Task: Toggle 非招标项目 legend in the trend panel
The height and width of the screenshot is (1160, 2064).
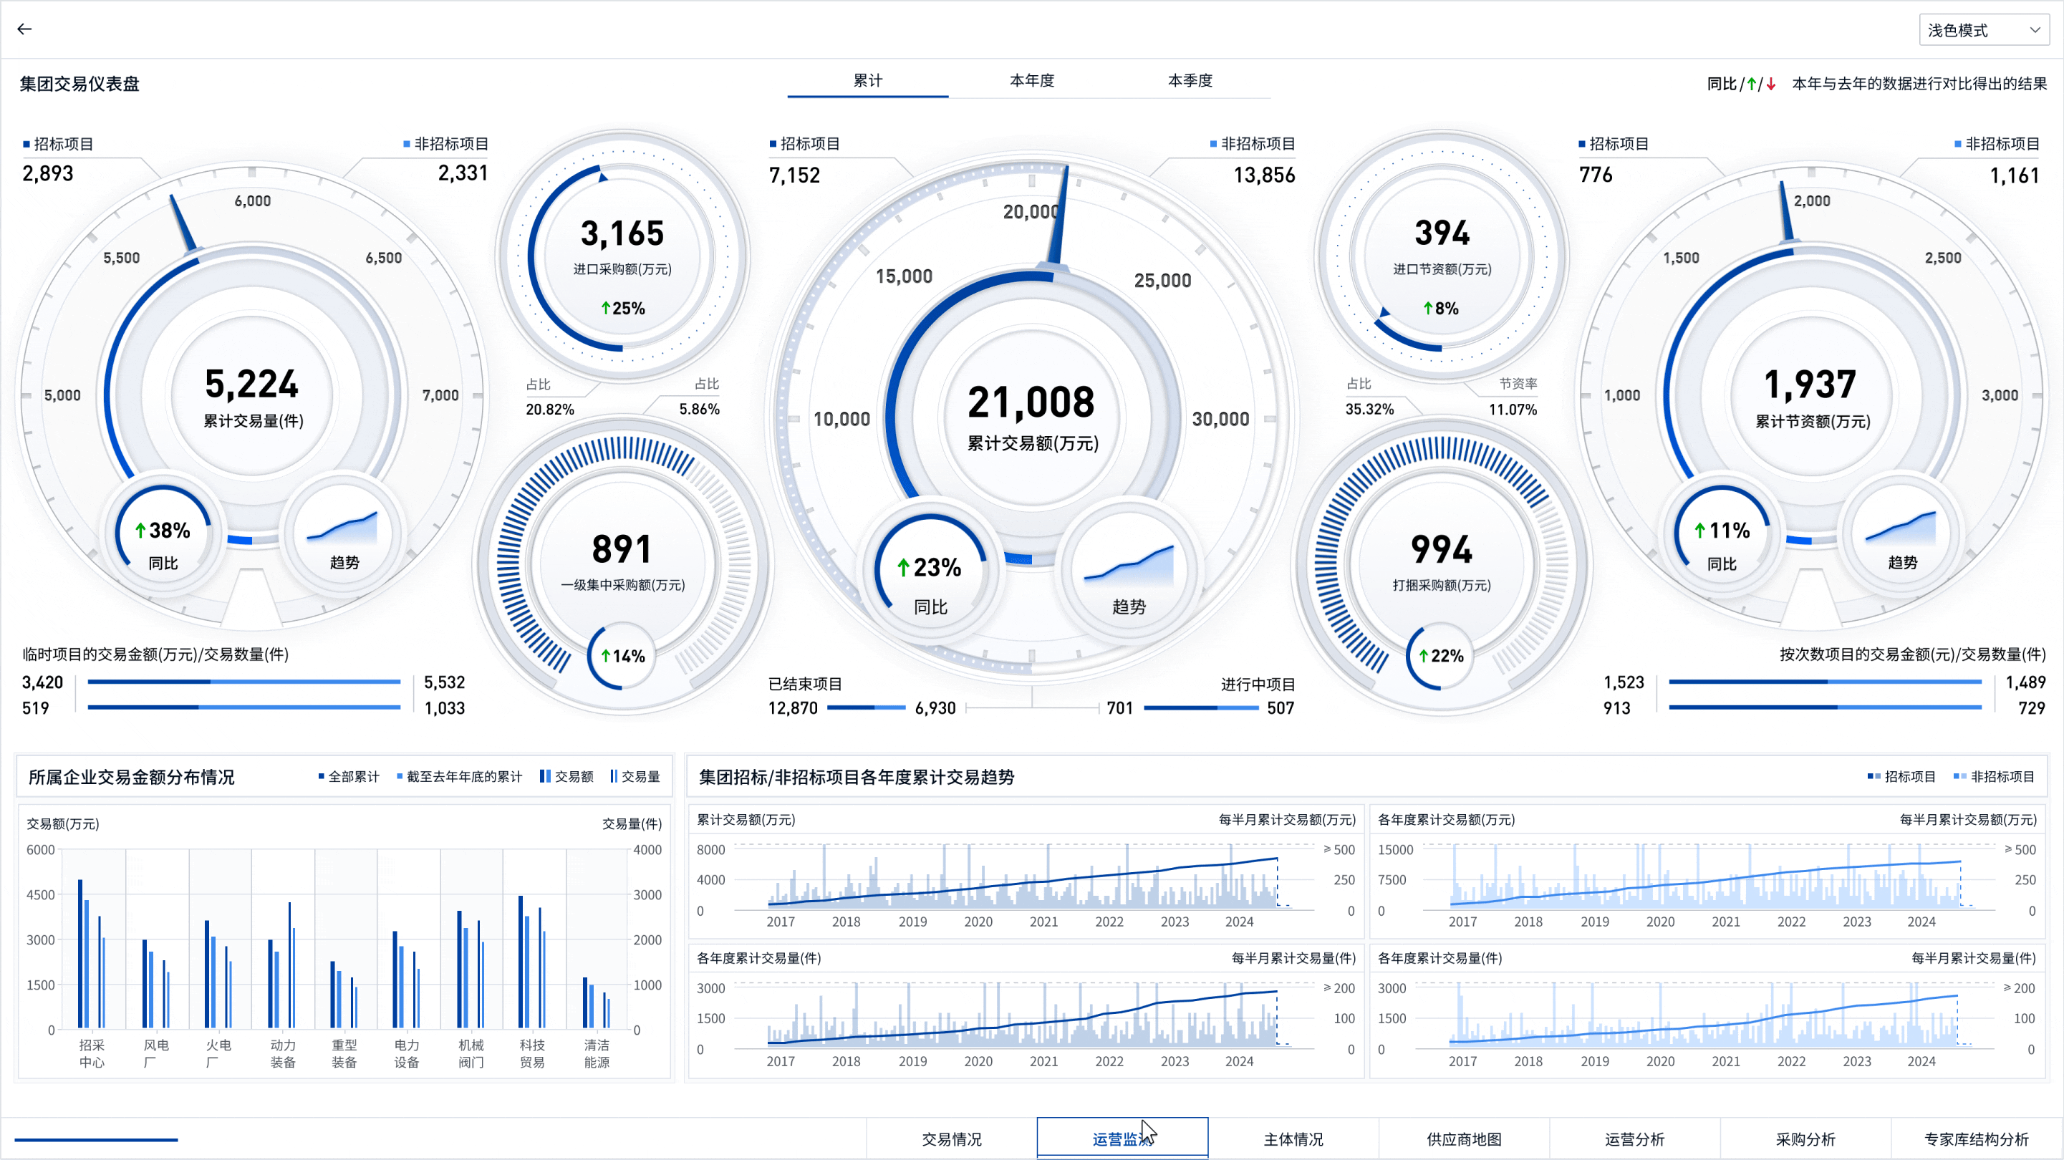Action: (1994, 776)
